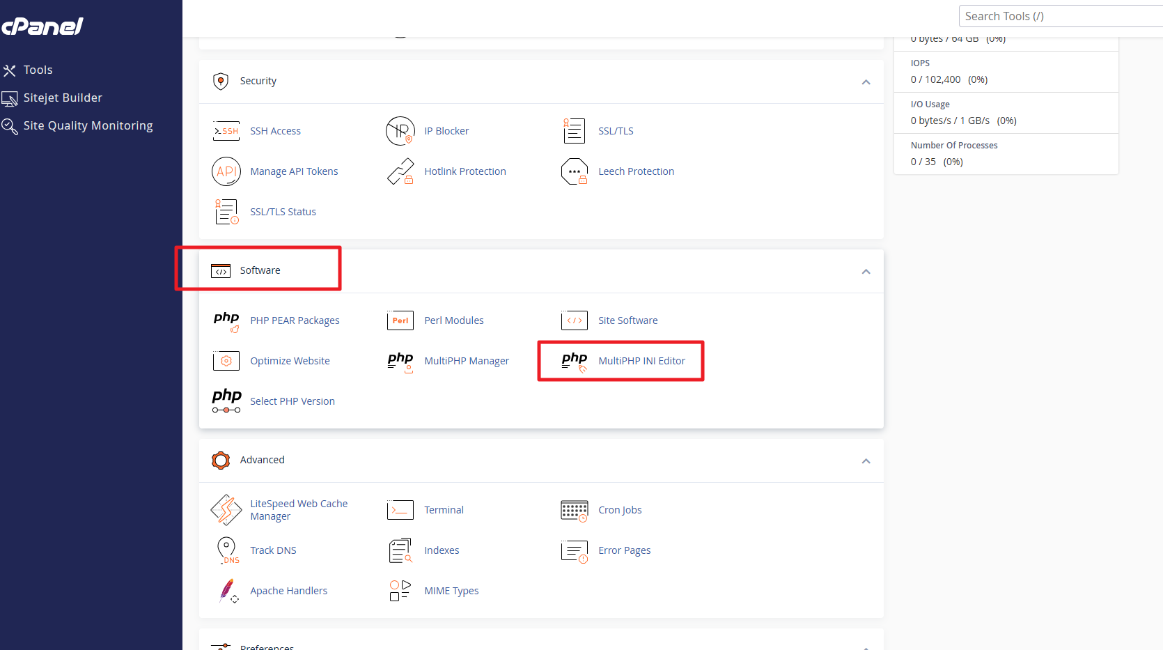Open the SSH Access link
1163x650 pixels.
click(276, 131)
